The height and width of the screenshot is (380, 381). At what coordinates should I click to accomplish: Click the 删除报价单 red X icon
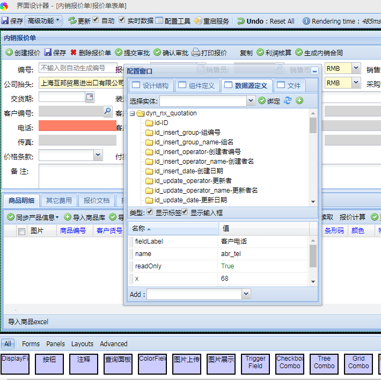[x=74, y=53]
